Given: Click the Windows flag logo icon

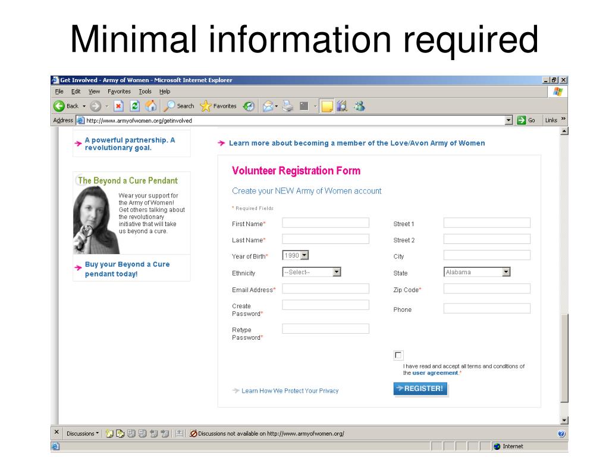Looking at the screenshot, I should point(558,92).
